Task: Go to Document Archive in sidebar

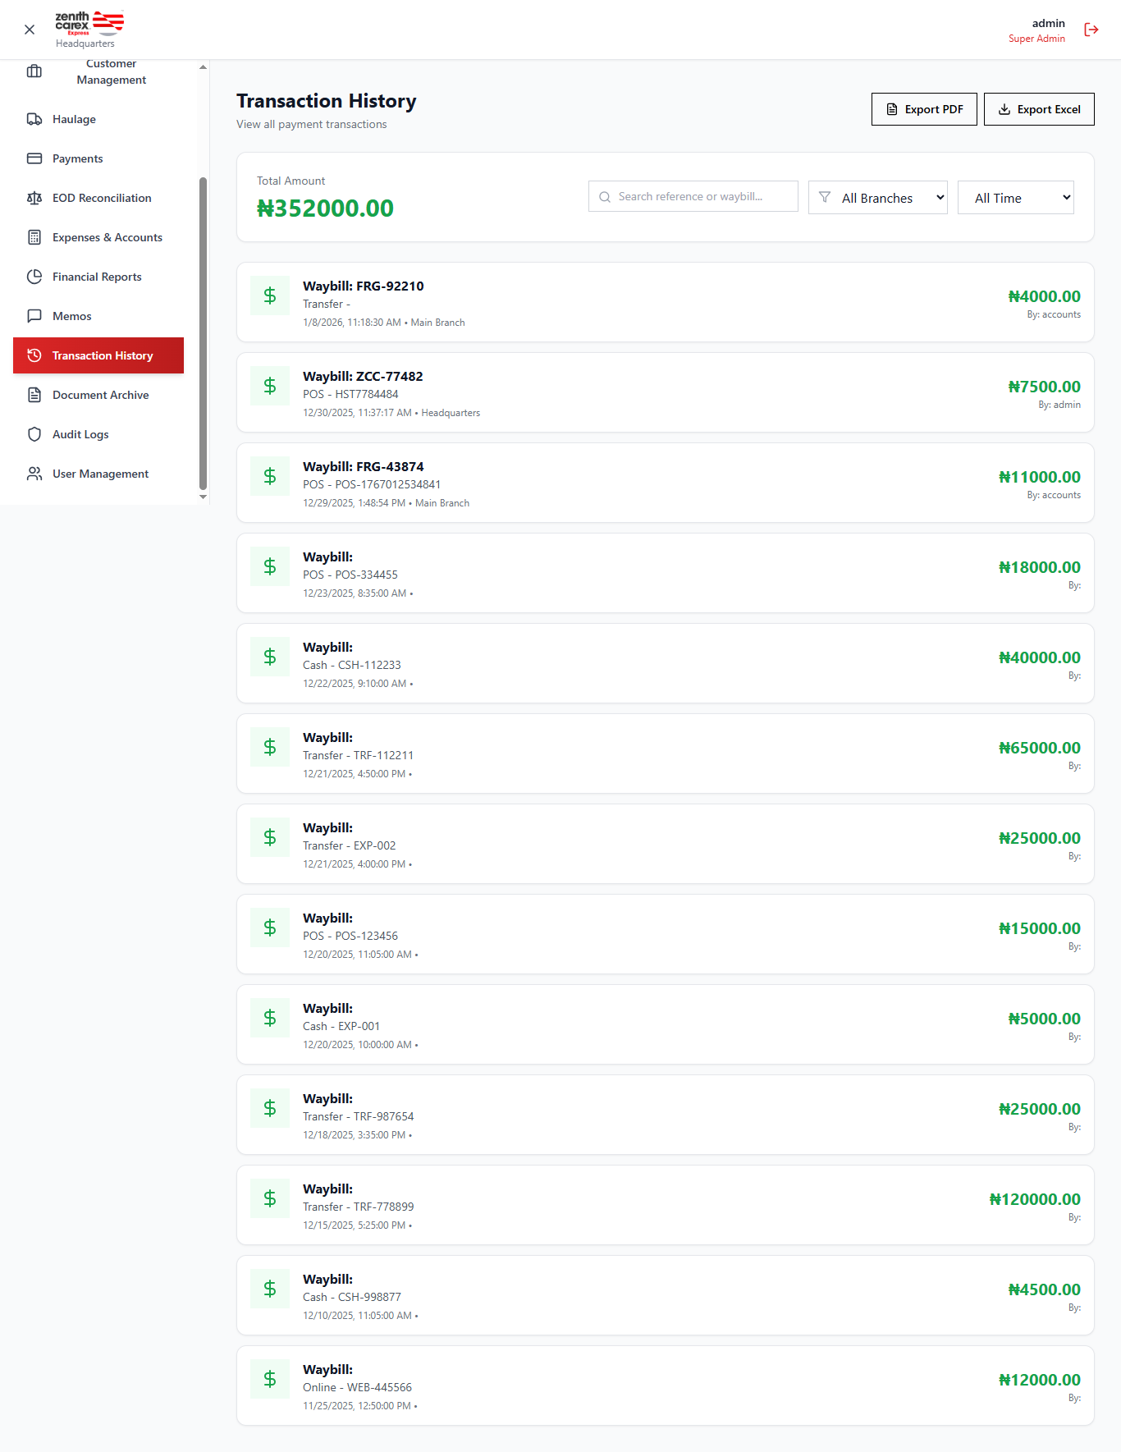Action: pos(100,395)
